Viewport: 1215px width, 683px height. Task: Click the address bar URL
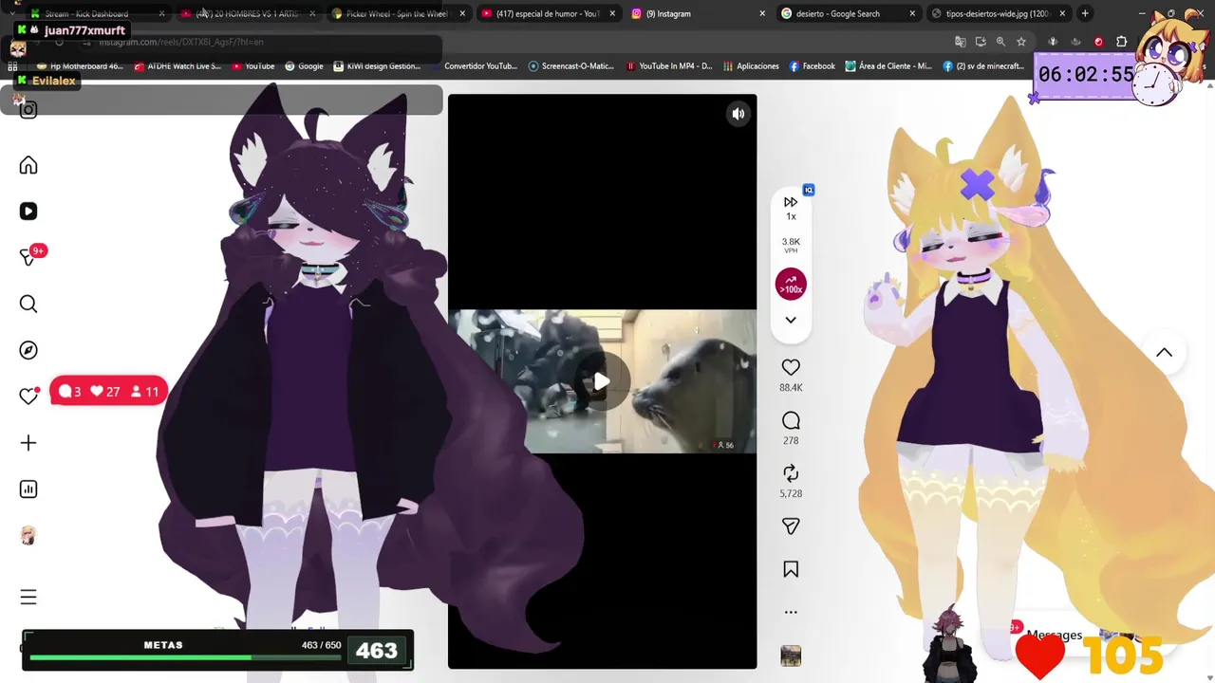[180, 42]
